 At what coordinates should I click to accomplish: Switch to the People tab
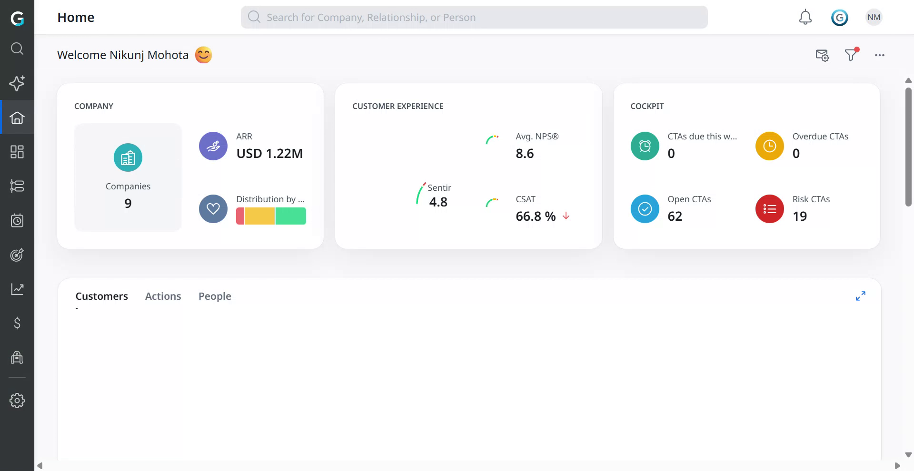click(215, 296)
